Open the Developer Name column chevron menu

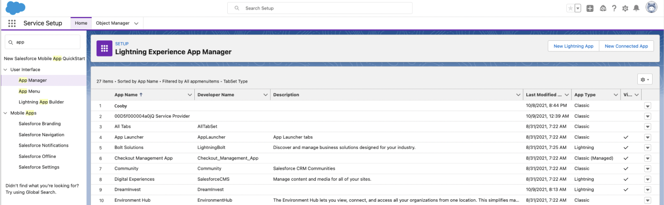tap(265, 95)
